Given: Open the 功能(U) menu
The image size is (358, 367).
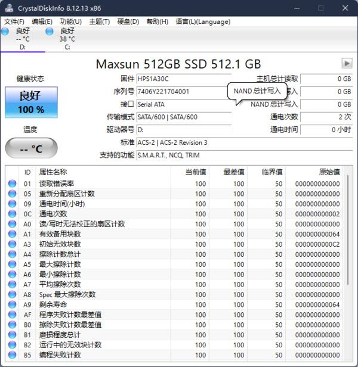Looking at the screenshot, I should coord(71,21).
